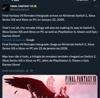Click the translated "Mas isso não é tudo" paragraph

pyautogui.click(x=49, y=61)
